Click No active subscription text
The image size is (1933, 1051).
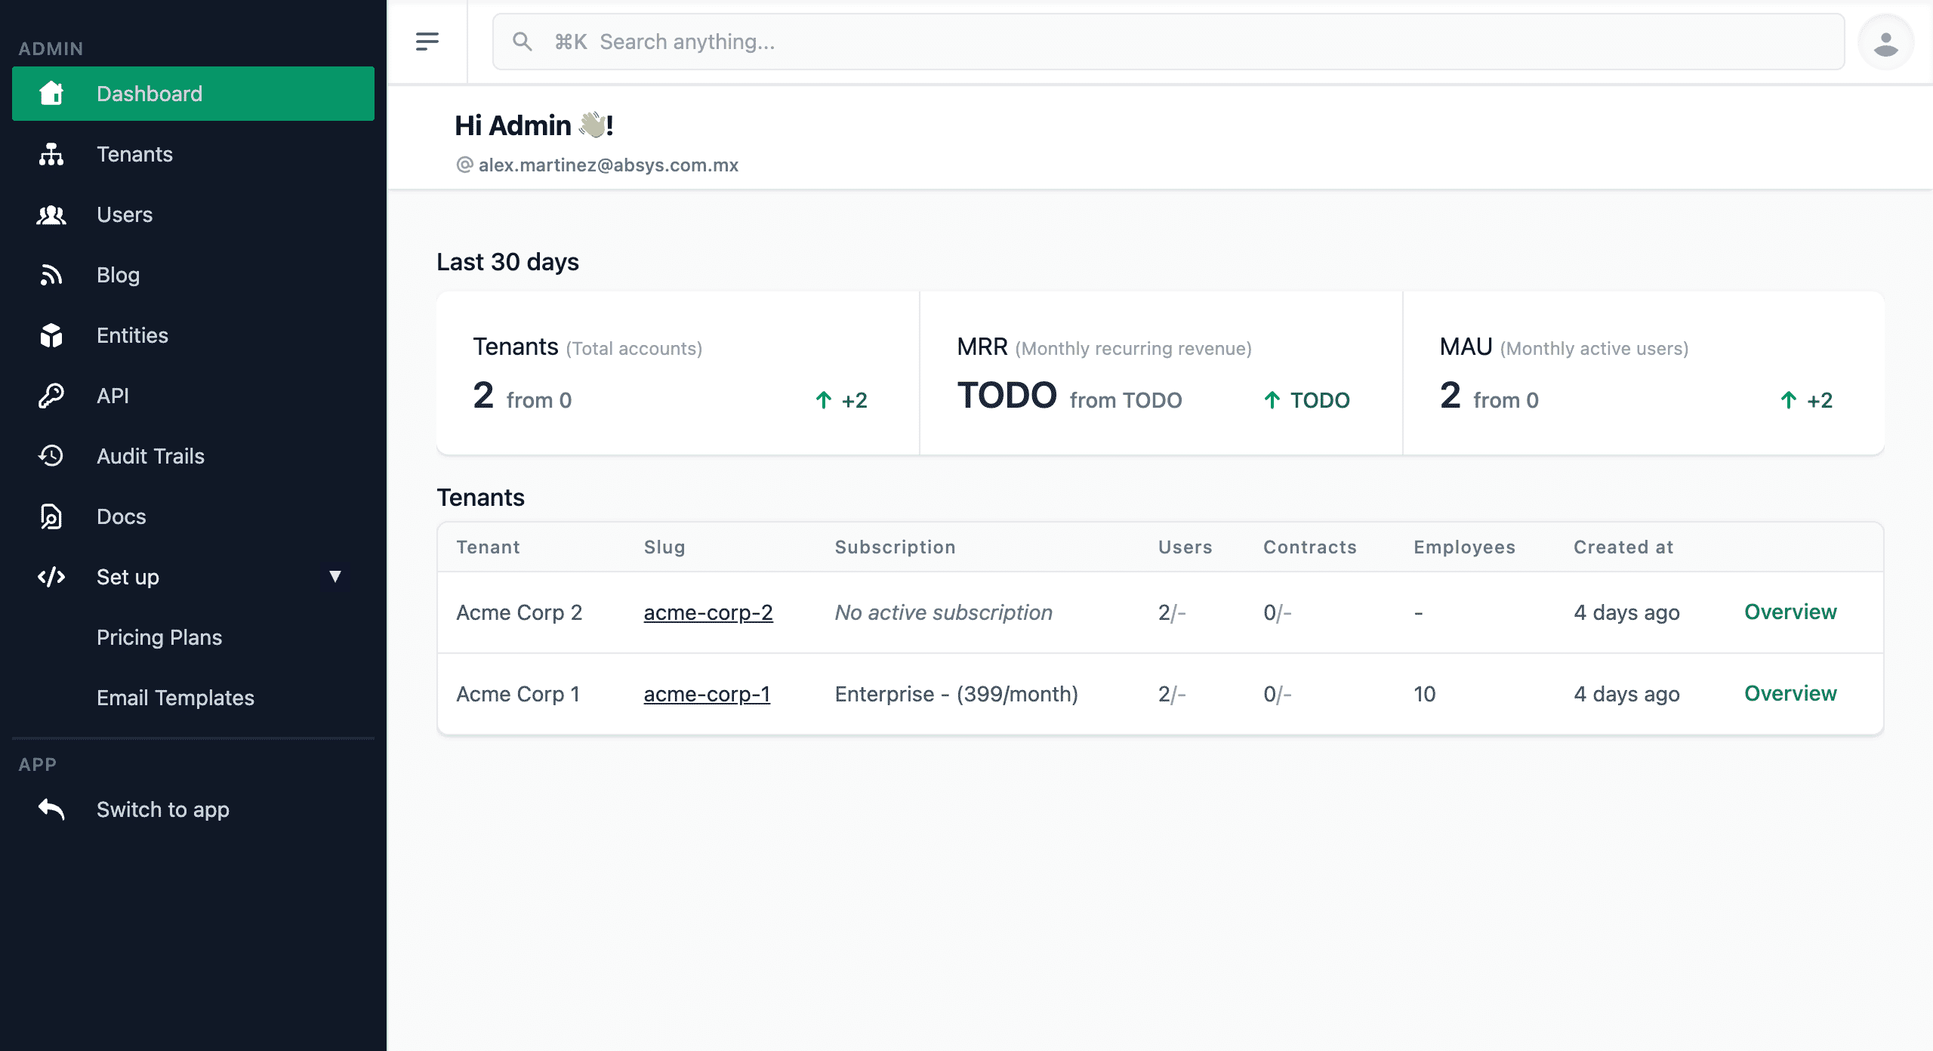coord(943,612)
